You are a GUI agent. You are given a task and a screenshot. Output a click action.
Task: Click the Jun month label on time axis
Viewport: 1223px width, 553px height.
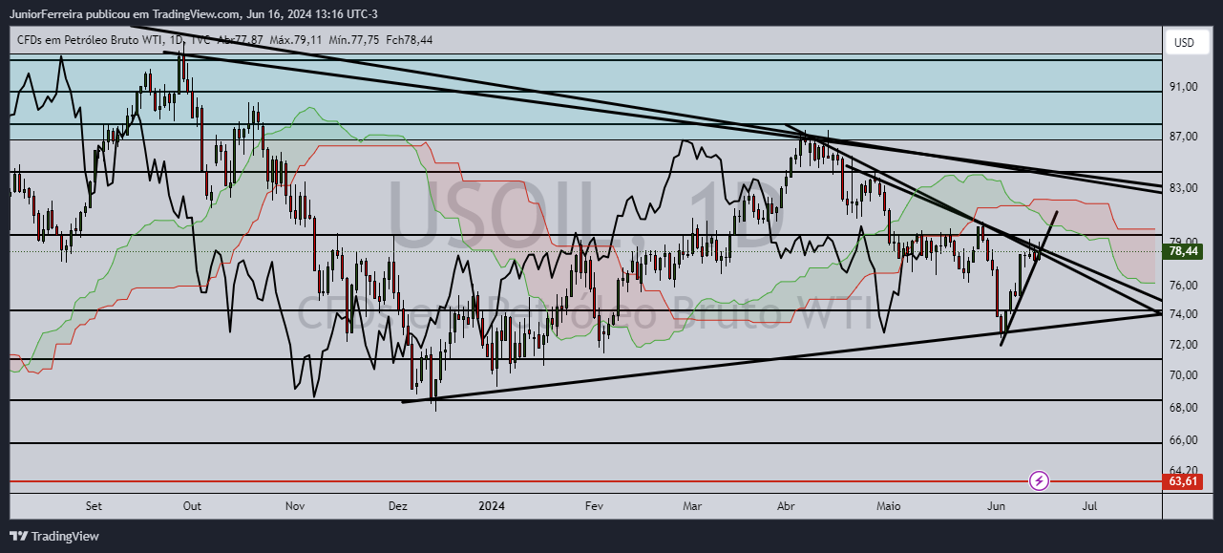pos(996,506)
